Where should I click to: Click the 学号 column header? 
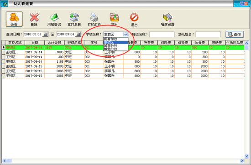pos(94,43)
